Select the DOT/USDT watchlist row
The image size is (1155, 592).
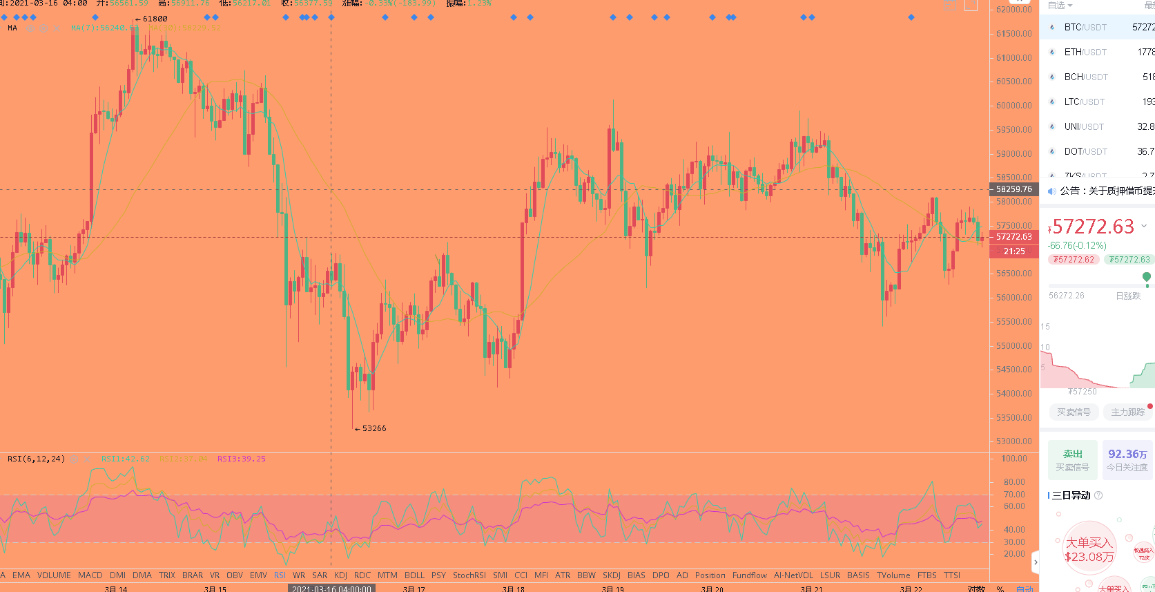tap(1097, 151)
